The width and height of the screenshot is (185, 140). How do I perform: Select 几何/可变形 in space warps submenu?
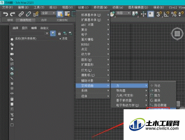(129, 96)
